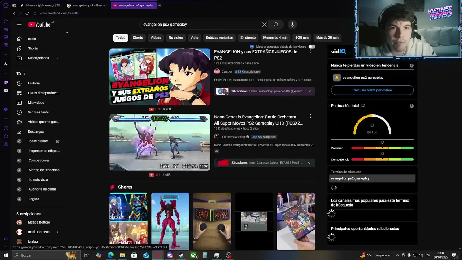This screenshot has width=462, height=260.
Task: Open a new browser tab with plus
Action: 160,5
